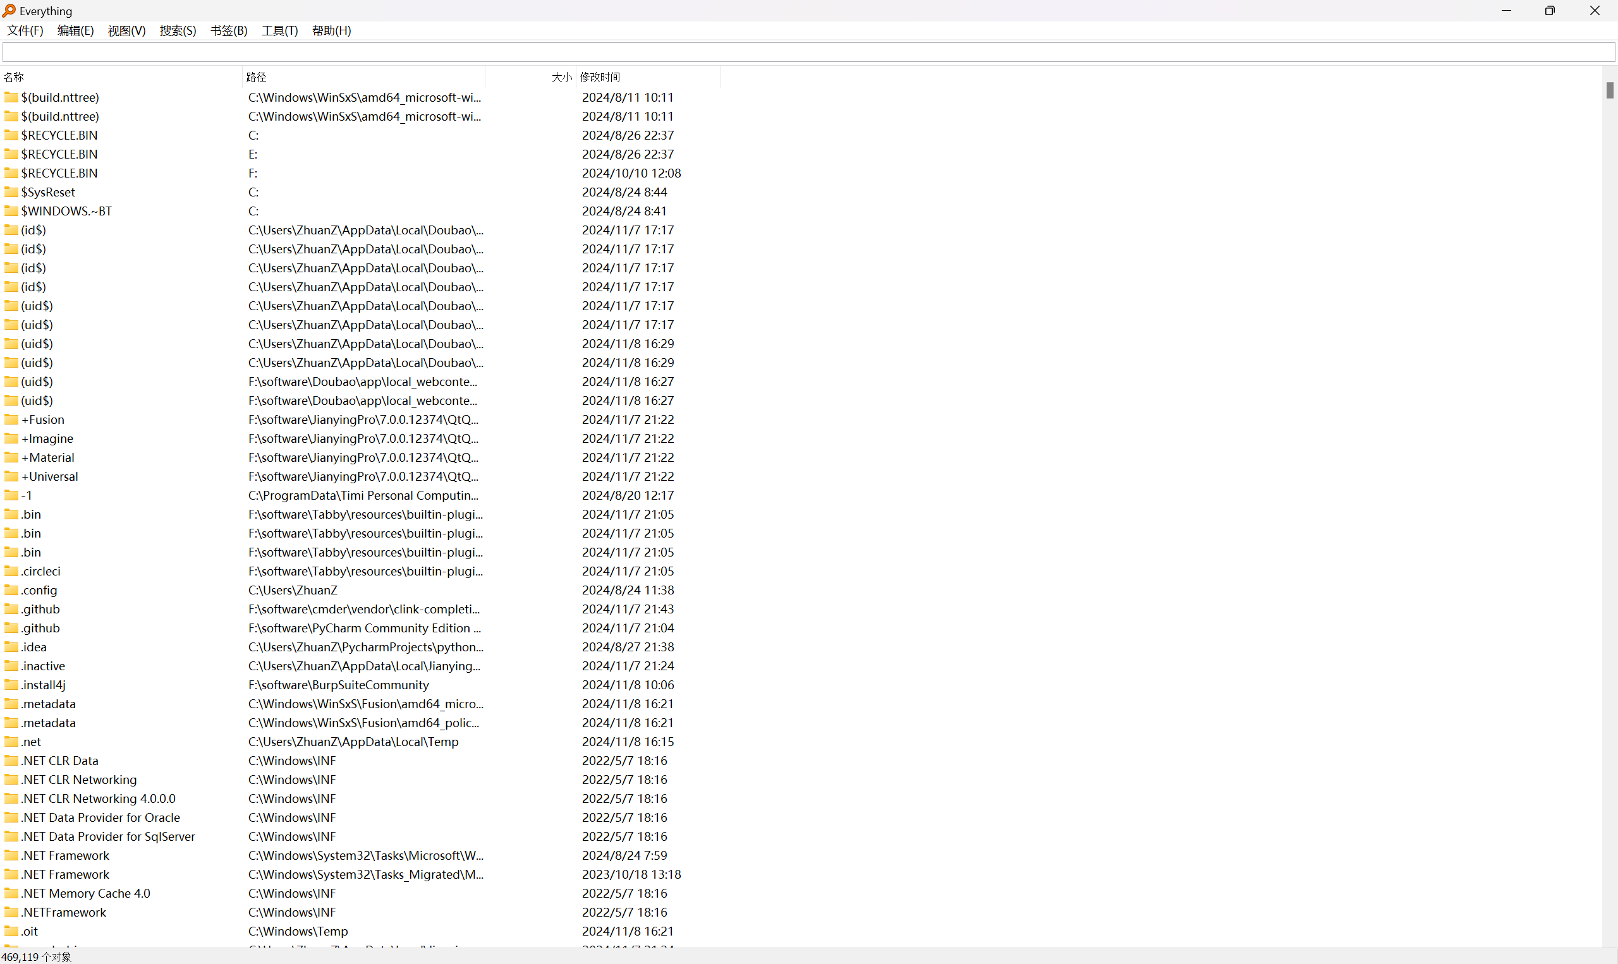Open the 文件(F) menu
The width and height of the screenshot is (1618, 964).
click(x=25, y=30)
